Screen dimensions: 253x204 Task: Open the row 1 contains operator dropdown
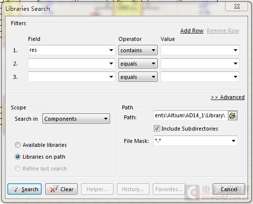(138, 50)
